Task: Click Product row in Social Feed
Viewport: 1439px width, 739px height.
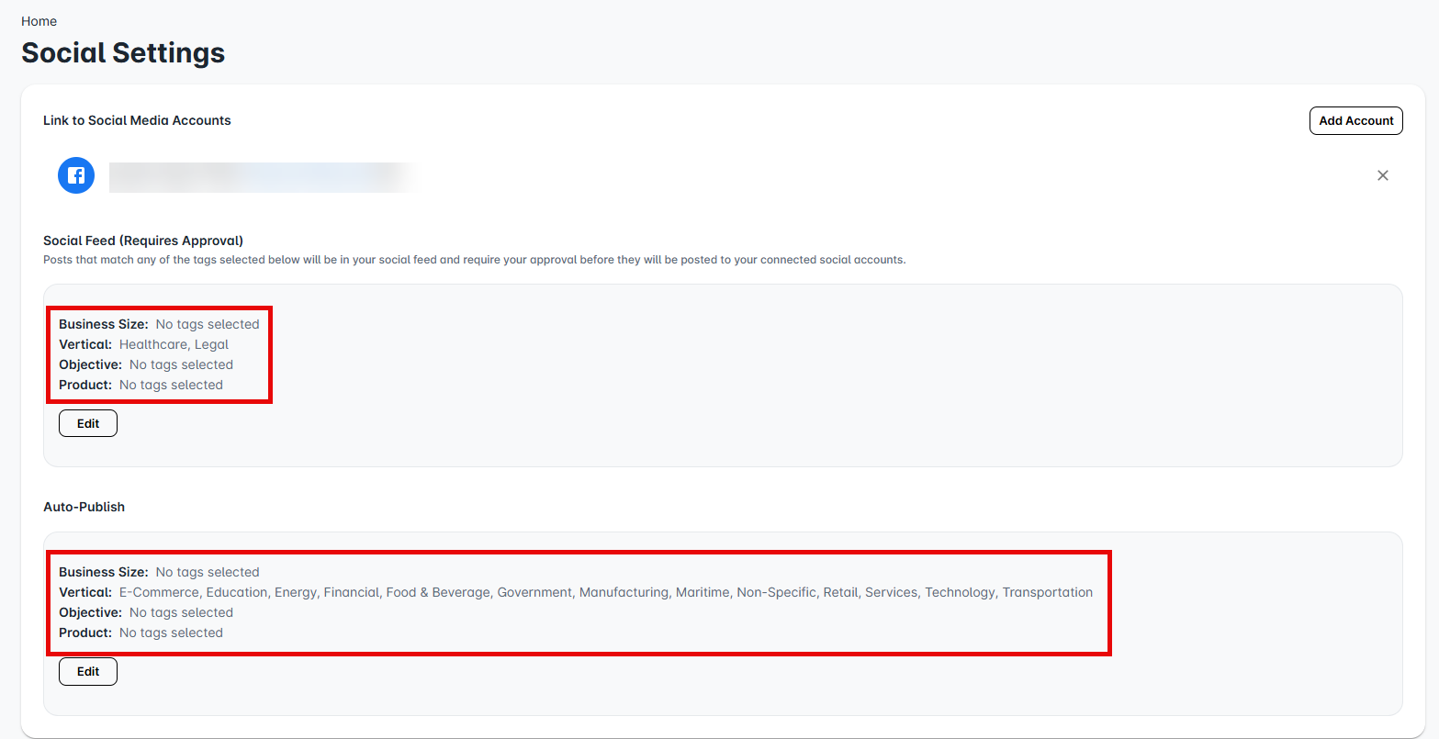Action: tap(141, 385)
